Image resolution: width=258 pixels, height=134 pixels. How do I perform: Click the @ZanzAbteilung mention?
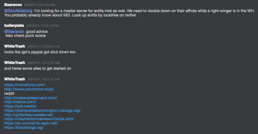click(x=18, y=11)
